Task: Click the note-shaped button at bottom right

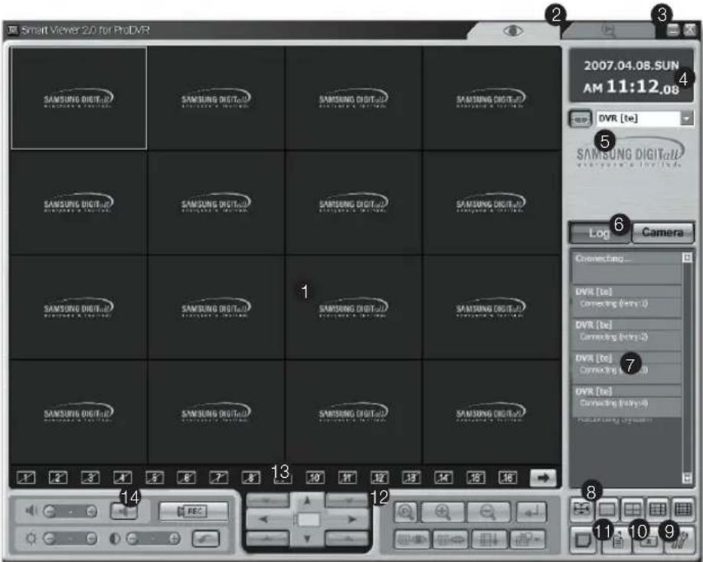Action: pyautogui.click(x=582, y=540)
